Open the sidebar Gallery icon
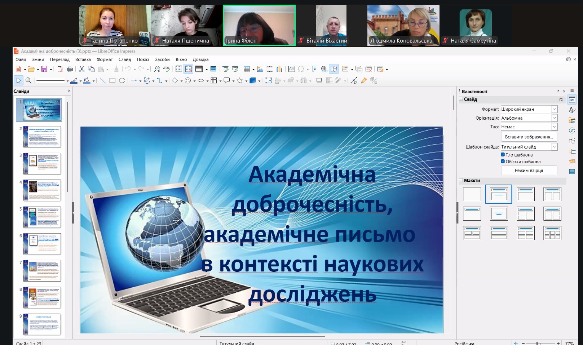The height and width of the screenshot is (345, 583). pos(572,120)
